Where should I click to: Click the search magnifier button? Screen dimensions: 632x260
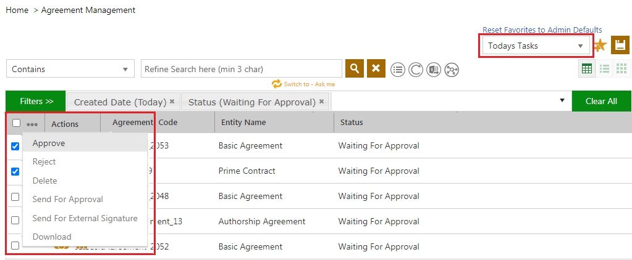355,68
